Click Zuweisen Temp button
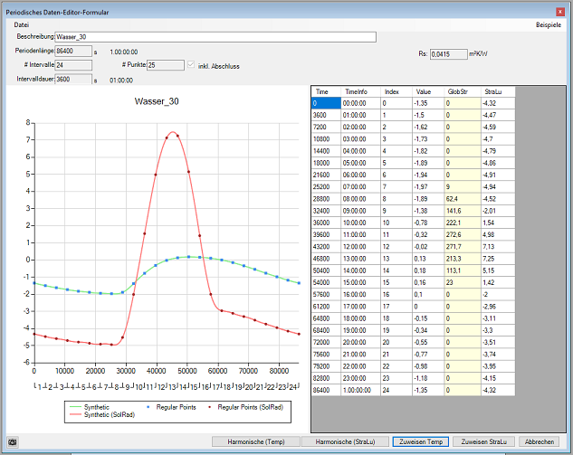 click(x=419, y=441)
